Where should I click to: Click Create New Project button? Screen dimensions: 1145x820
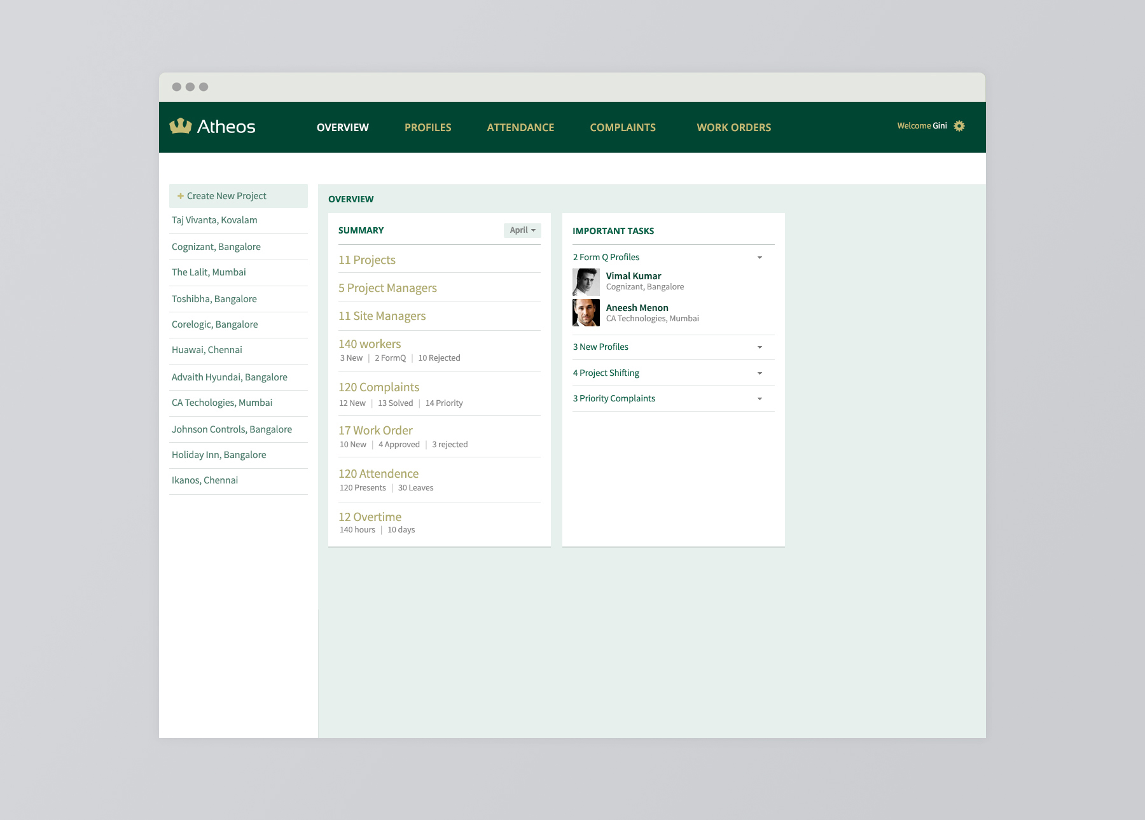(x=226, y=196)
